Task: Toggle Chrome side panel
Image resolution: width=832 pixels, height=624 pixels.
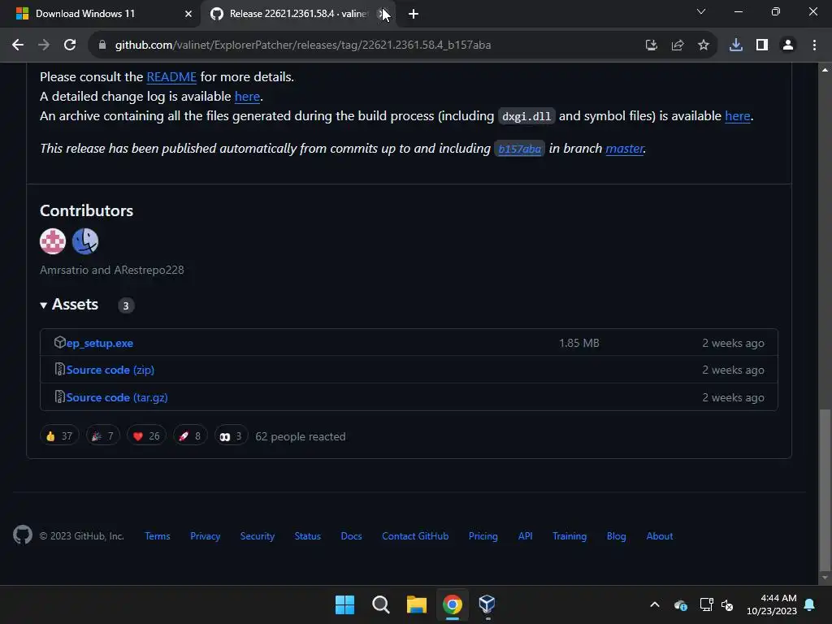Action: [x=761, y=45]
